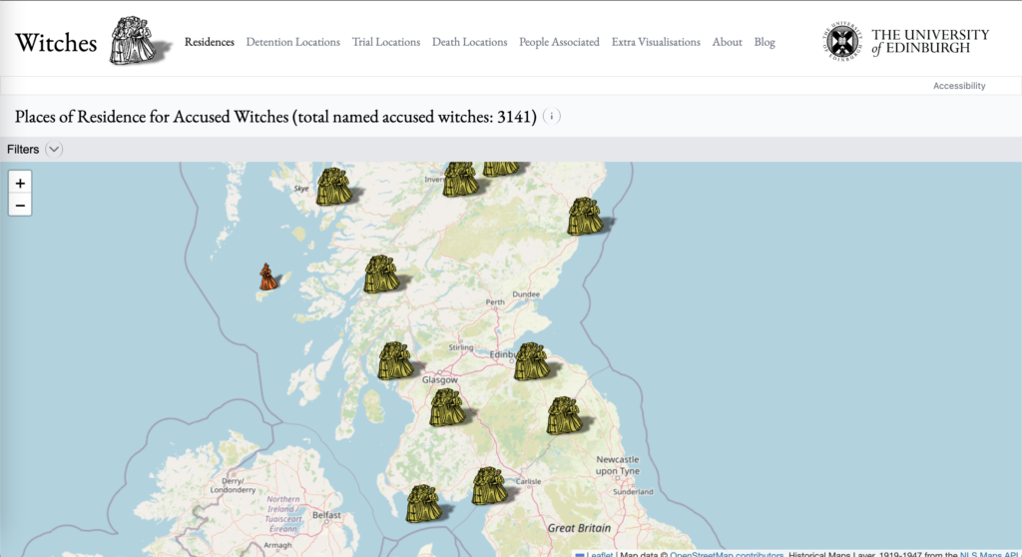The image size is (1022, 557).
Task: Click the witch cluster marker at Inverness
Action: tap(460, 180)
